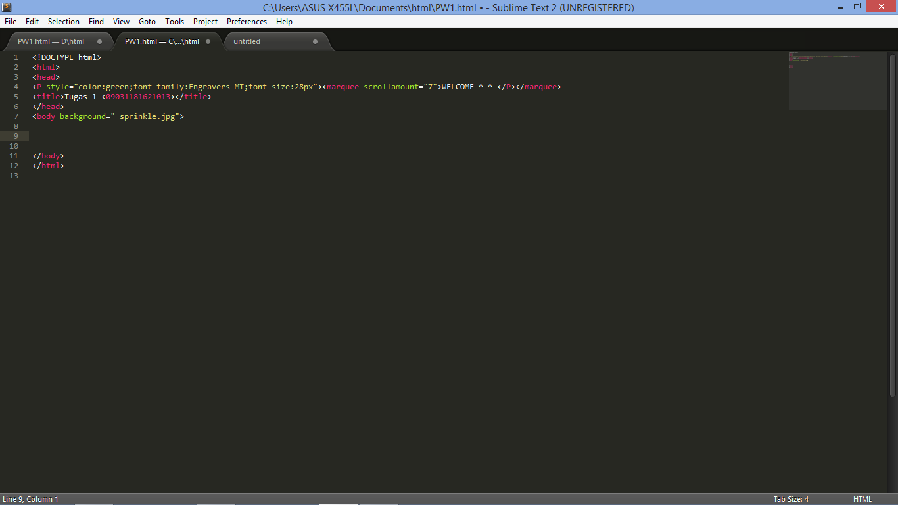Open the Edit menu
Viewport: 898px width, 505px height.
[32, 21]
